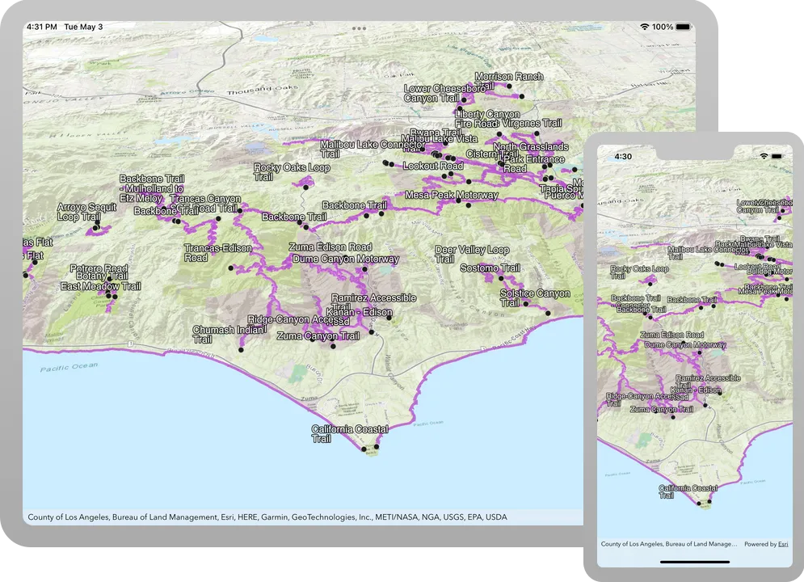Viewport: 804px width, 582px height.
Task: Select the Trancas Canyon label
Action: click(205, 198)
